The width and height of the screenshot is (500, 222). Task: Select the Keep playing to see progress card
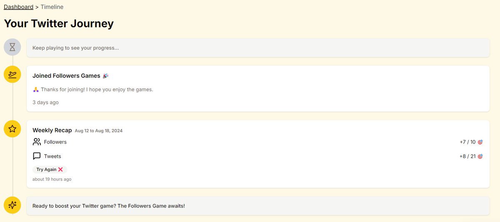point(258,48)
